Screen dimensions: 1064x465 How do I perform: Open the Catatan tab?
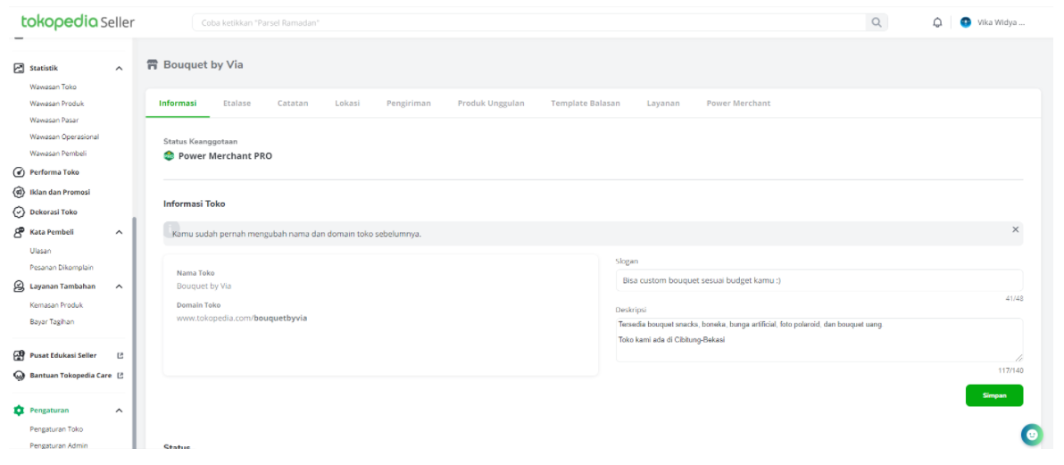pyautogui.click(x=293, y=104)
